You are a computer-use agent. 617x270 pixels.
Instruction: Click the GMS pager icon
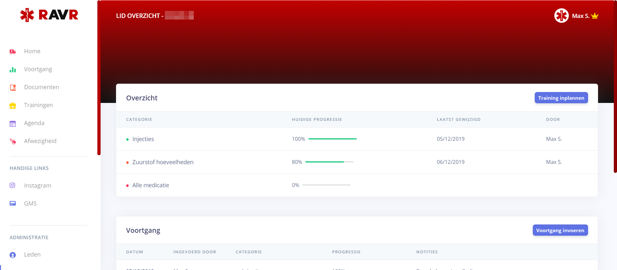[x=13, y=203]
